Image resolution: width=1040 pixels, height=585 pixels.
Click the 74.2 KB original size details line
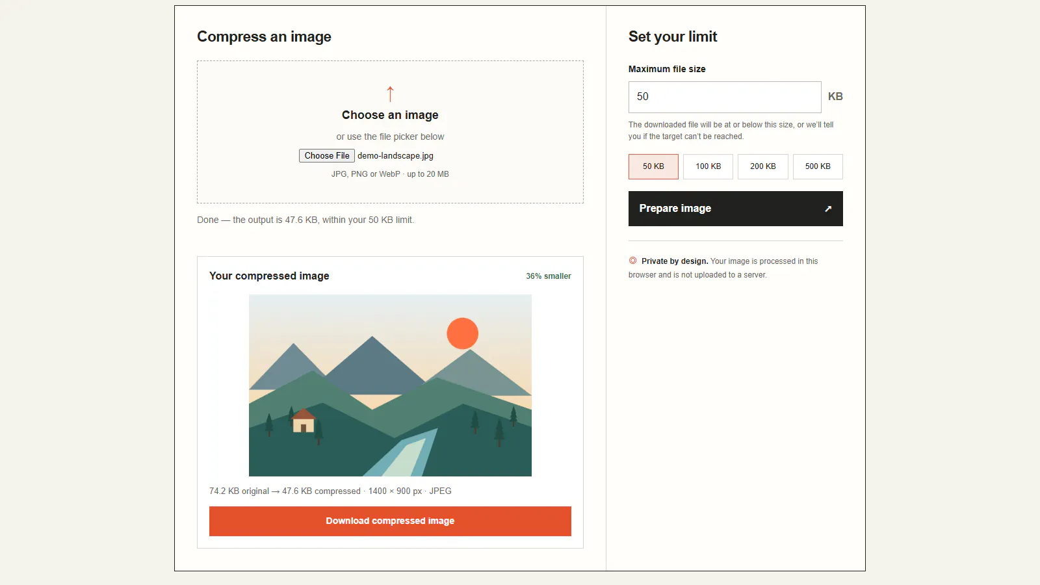pyautogui.click(x=330, y=491)
